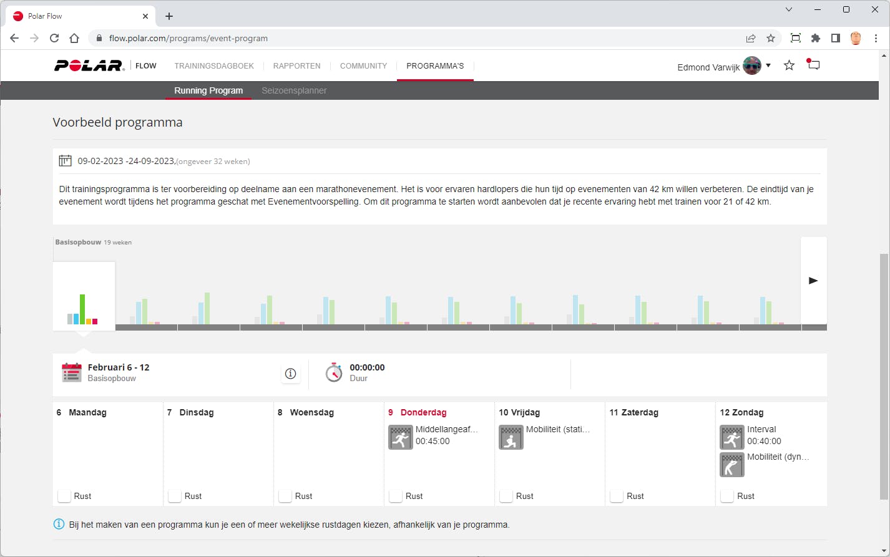The width and height of the screenshot is (890, 557).
Task: Check Rust for Maandag
Action: 64,496
